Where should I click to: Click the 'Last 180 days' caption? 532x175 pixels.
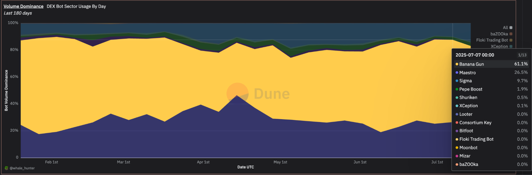point(18,13)
